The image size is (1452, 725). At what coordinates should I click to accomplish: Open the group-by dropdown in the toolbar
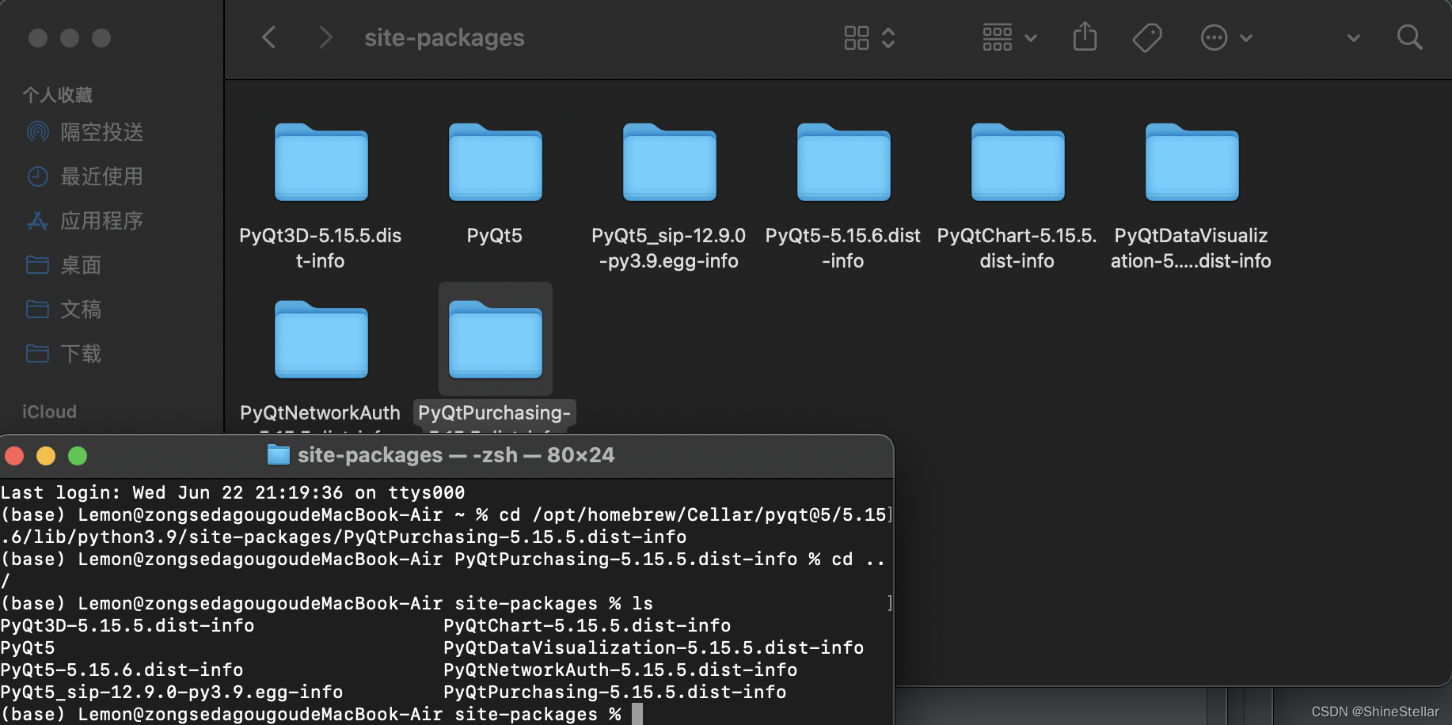point(1008,37)
